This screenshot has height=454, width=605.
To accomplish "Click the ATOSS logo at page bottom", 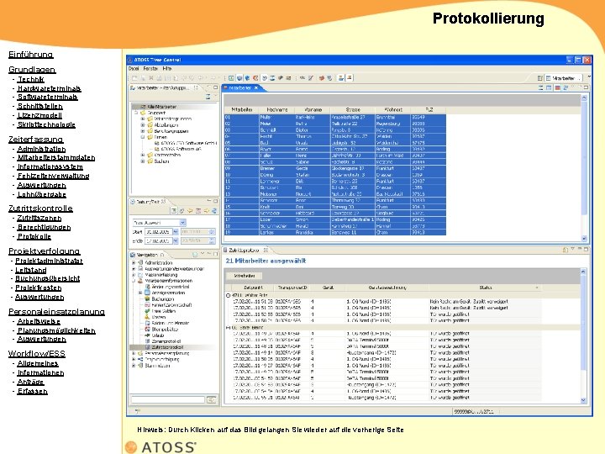I will 161,447.
